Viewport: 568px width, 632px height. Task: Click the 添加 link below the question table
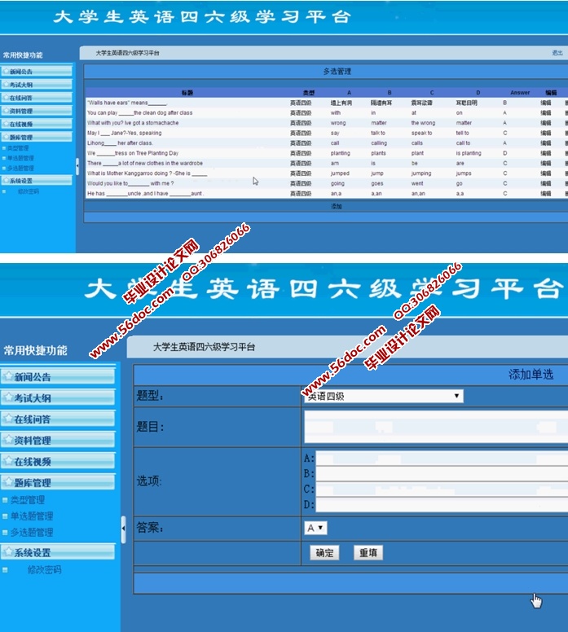(x=337, y=206)
